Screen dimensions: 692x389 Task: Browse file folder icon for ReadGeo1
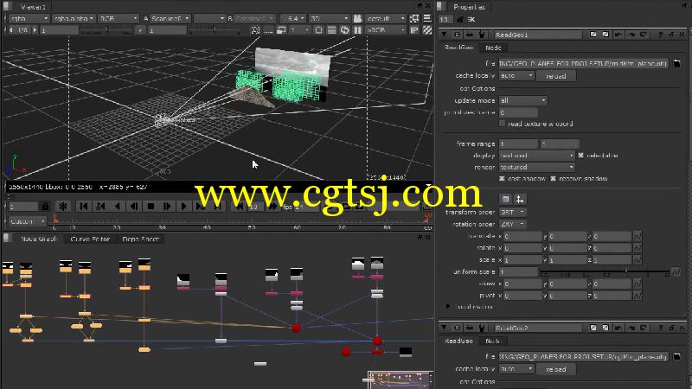pyautogui.click(x=676, y=63)
